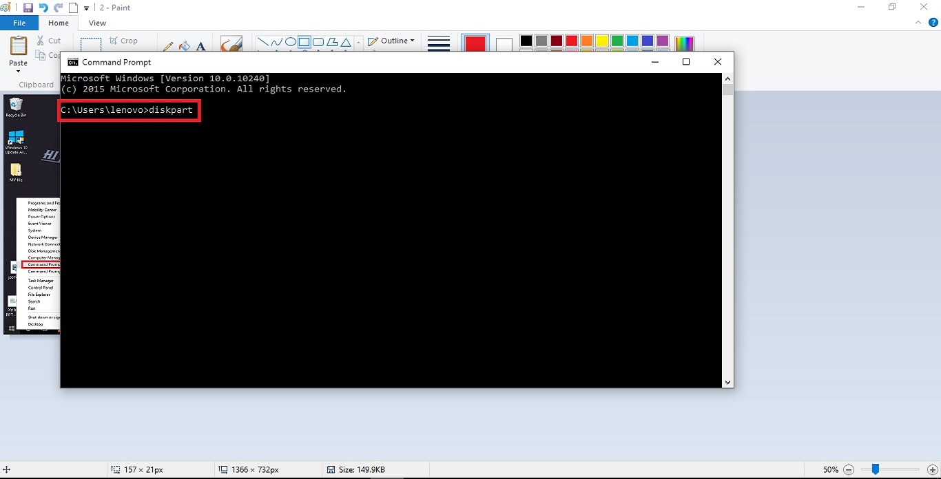Switch to the Home ribbon tab
941x479 pixels.
(59, 23)
